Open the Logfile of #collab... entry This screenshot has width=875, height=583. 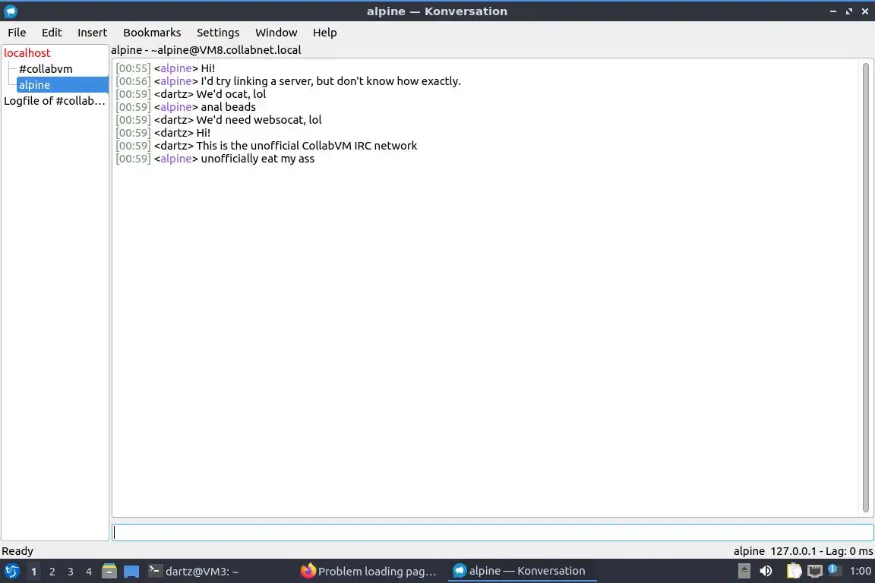coord(55,101)
